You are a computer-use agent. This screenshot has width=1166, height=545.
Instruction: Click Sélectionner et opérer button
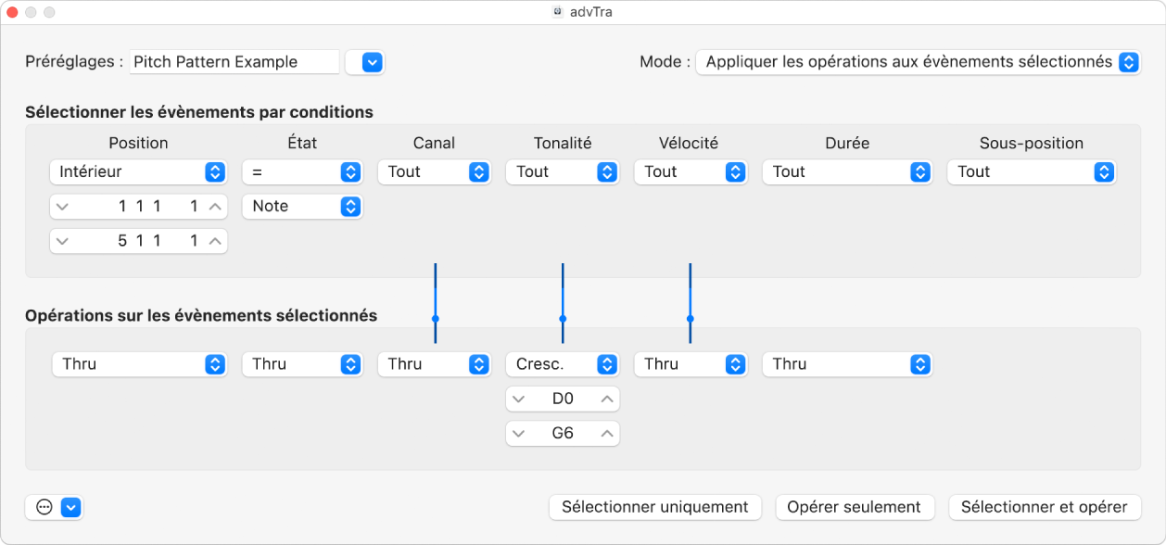coord(1044,507)
